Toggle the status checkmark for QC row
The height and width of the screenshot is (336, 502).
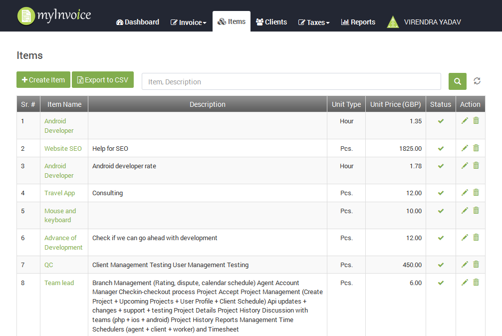(441, 265)
